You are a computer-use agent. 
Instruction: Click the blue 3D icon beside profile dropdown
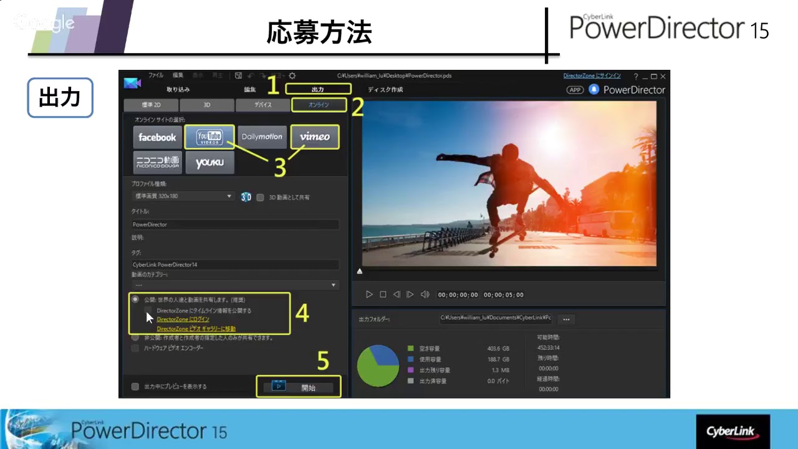click(246, 197)
